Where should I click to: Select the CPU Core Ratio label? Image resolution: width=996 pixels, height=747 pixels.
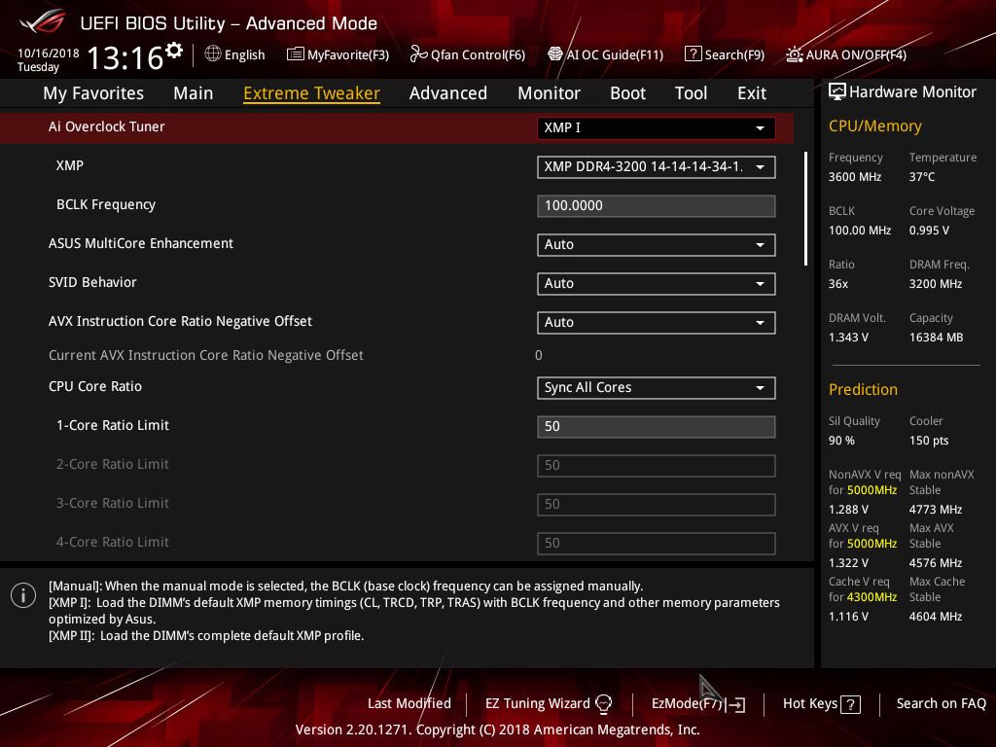[x=95, y=386]
